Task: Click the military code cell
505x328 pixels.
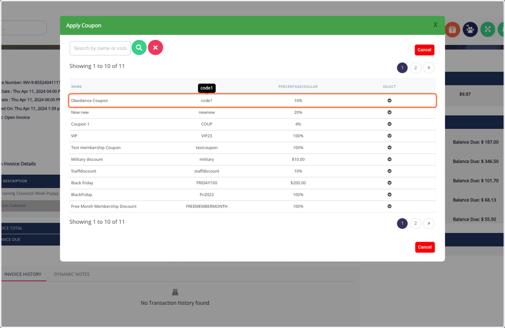Action: pos(207,160)
